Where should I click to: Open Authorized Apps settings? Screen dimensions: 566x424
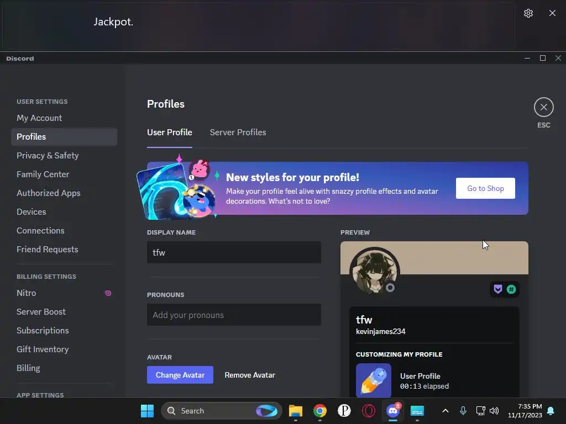(x=64, y=193)
